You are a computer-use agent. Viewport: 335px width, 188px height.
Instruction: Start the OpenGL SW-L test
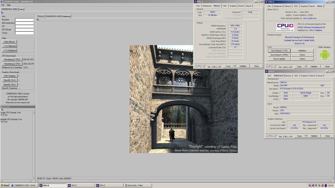(10, 80)
